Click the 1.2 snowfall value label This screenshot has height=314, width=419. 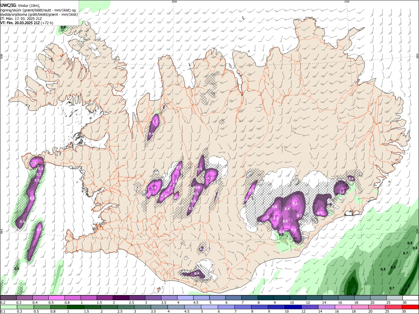click(x=155, y=122)
